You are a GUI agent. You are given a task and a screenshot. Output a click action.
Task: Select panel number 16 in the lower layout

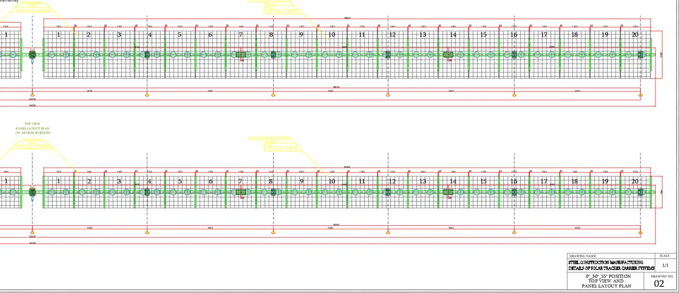pyautogui.click(x=513, y=181)
